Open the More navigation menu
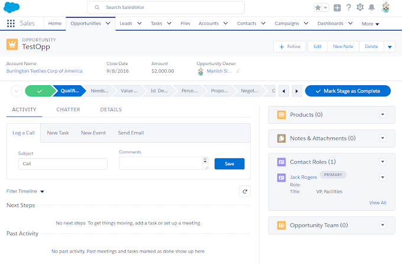 pos(370,24)
